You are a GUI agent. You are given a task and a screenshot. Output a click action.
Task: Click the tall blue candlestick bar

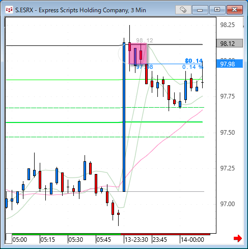(x=124, y=117)
